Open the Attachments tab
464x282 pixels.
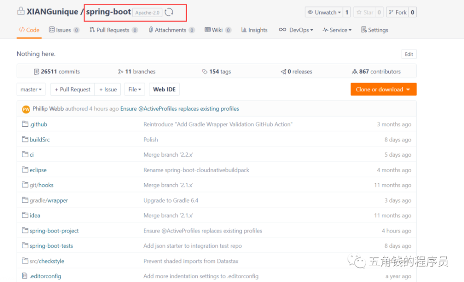pos(172,30)
